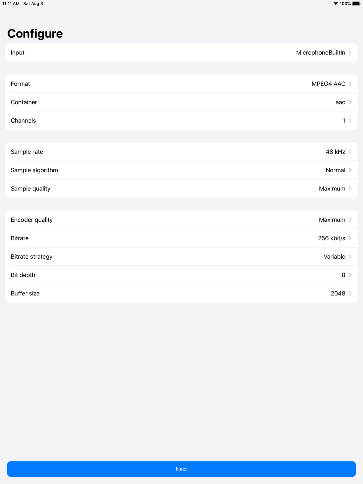This screenshot has height=484, width=363.
Task: Select the Bit depth row
Action: 181,275
